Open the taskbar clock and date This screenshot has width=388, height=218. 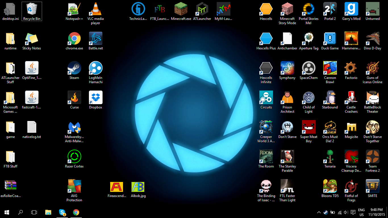point(377,212)
